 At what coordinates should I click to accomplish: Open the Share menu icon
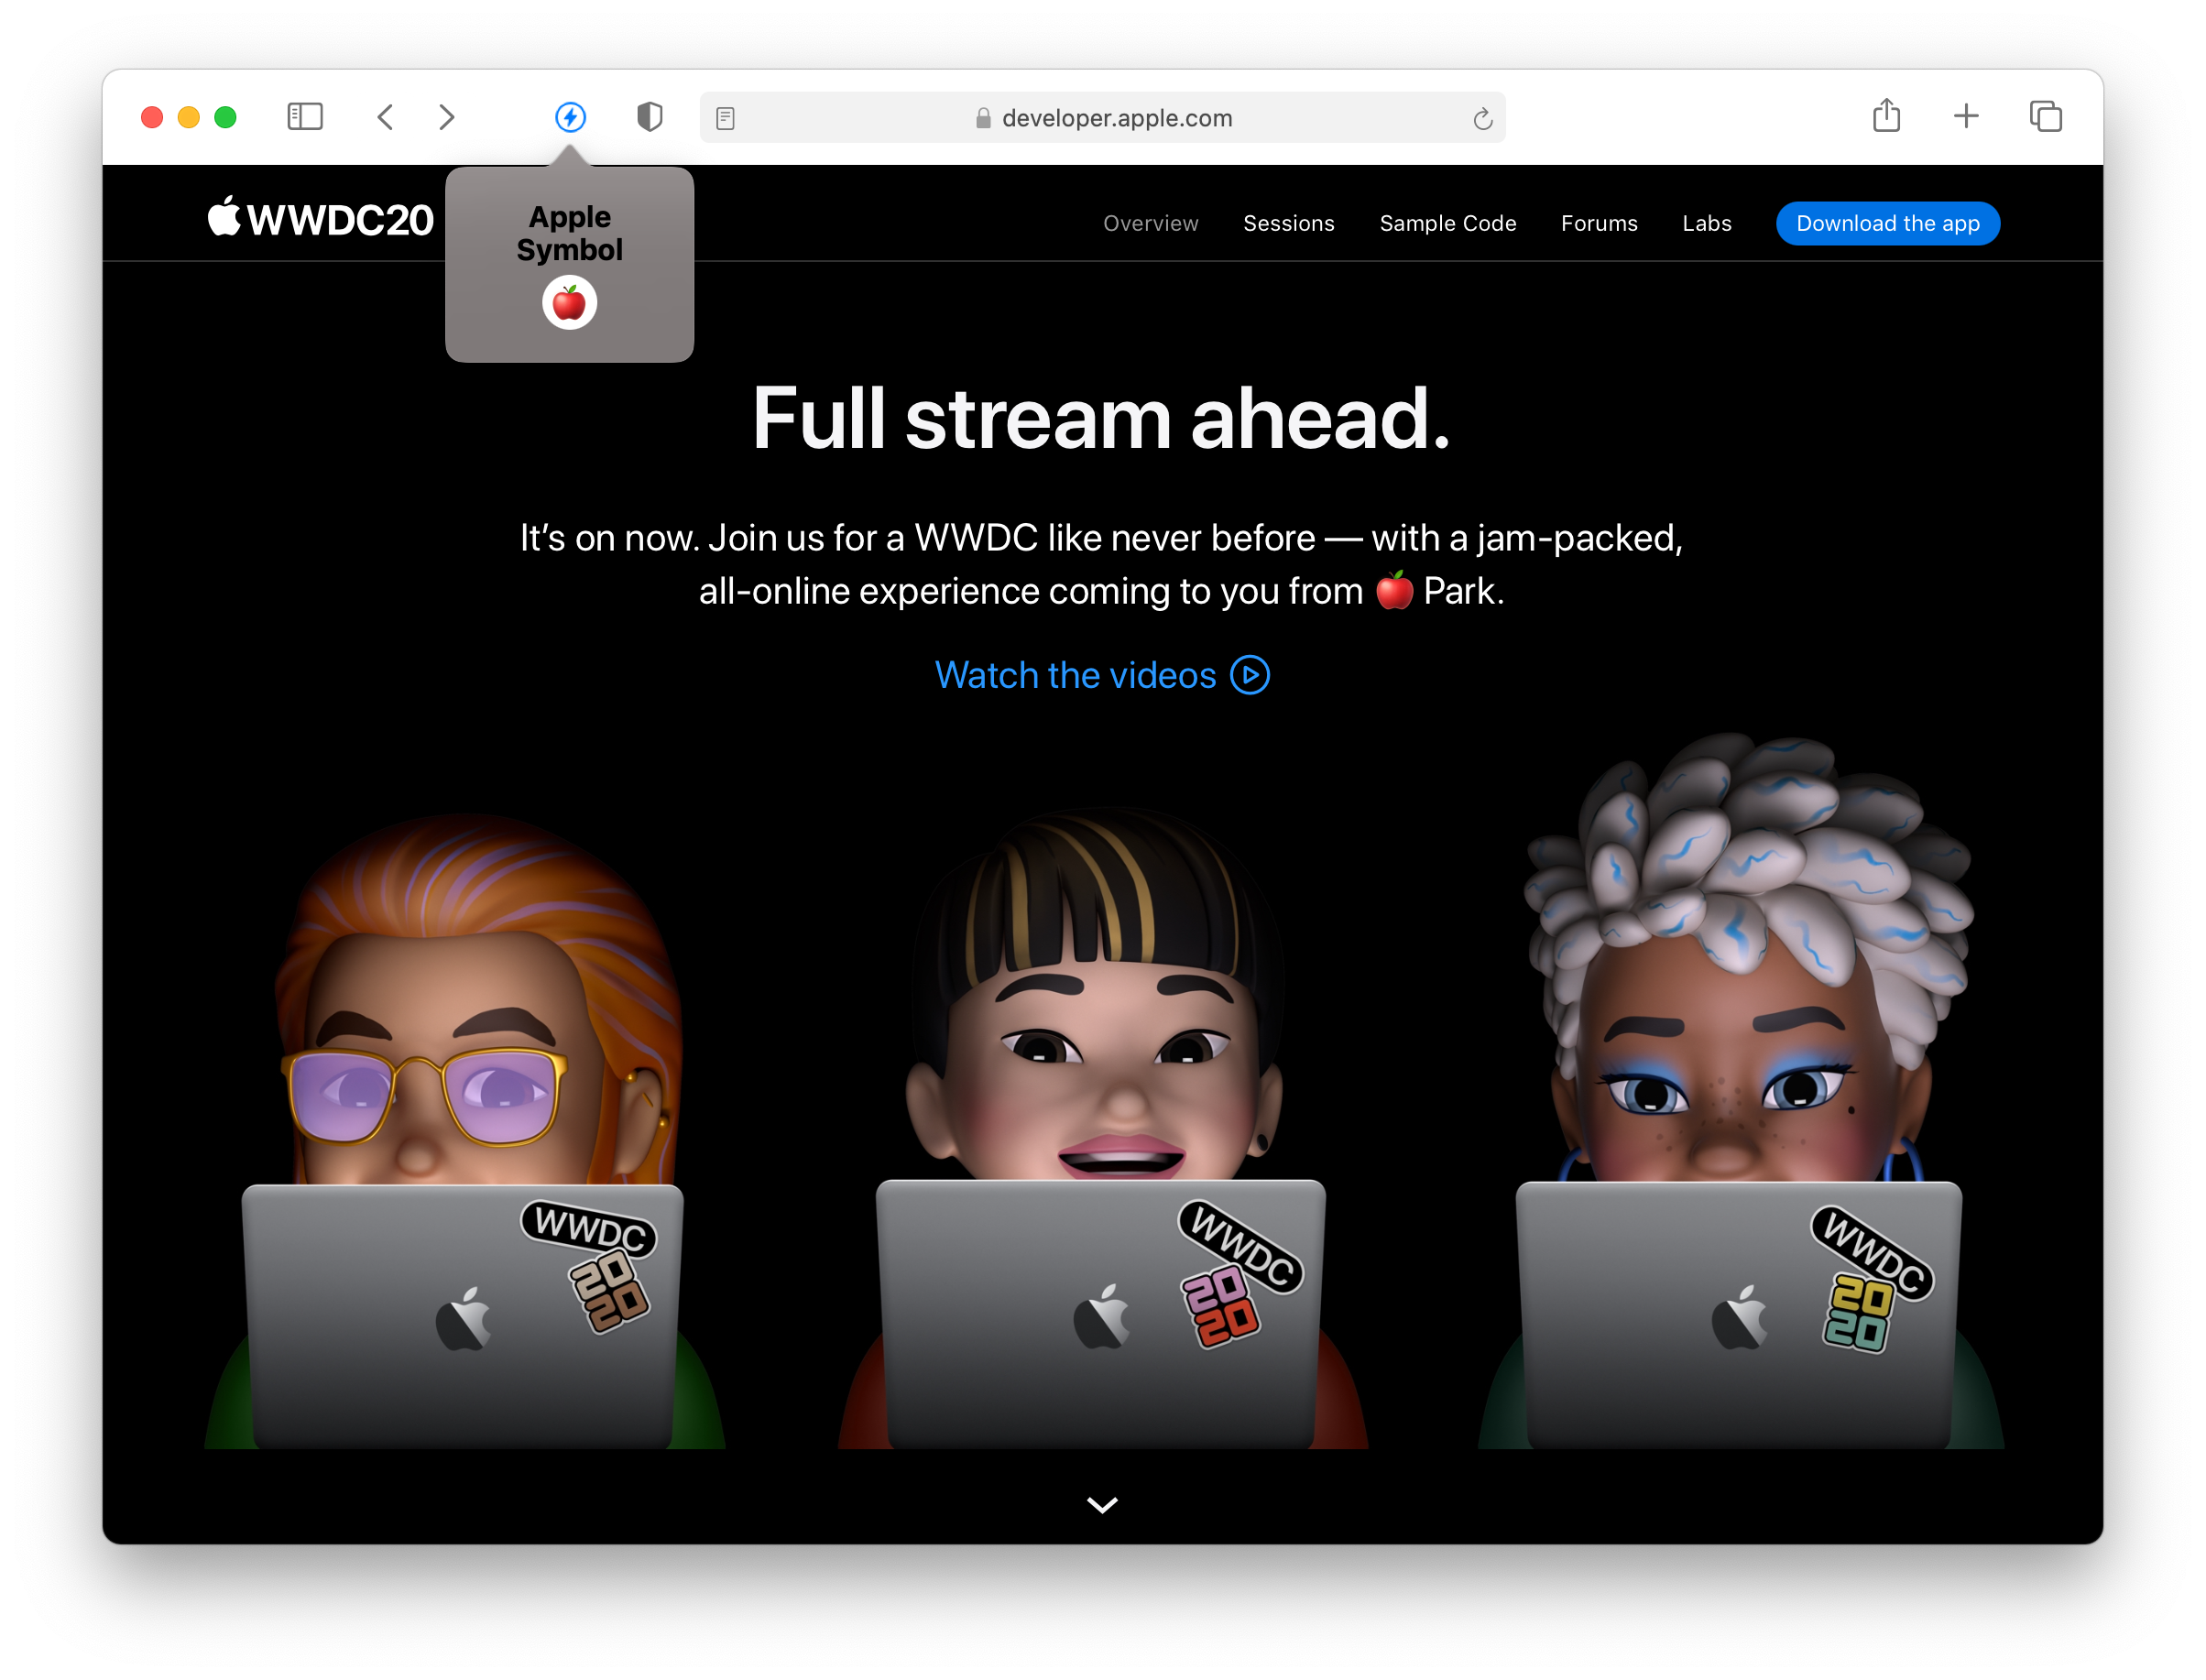click(1886, 116)
